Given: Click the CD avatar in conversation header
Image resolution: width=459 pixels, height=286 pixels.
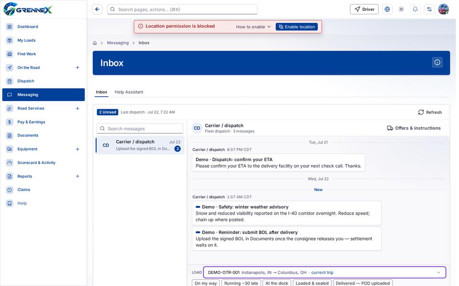Looking at the screenshot, I should (197, 128).
